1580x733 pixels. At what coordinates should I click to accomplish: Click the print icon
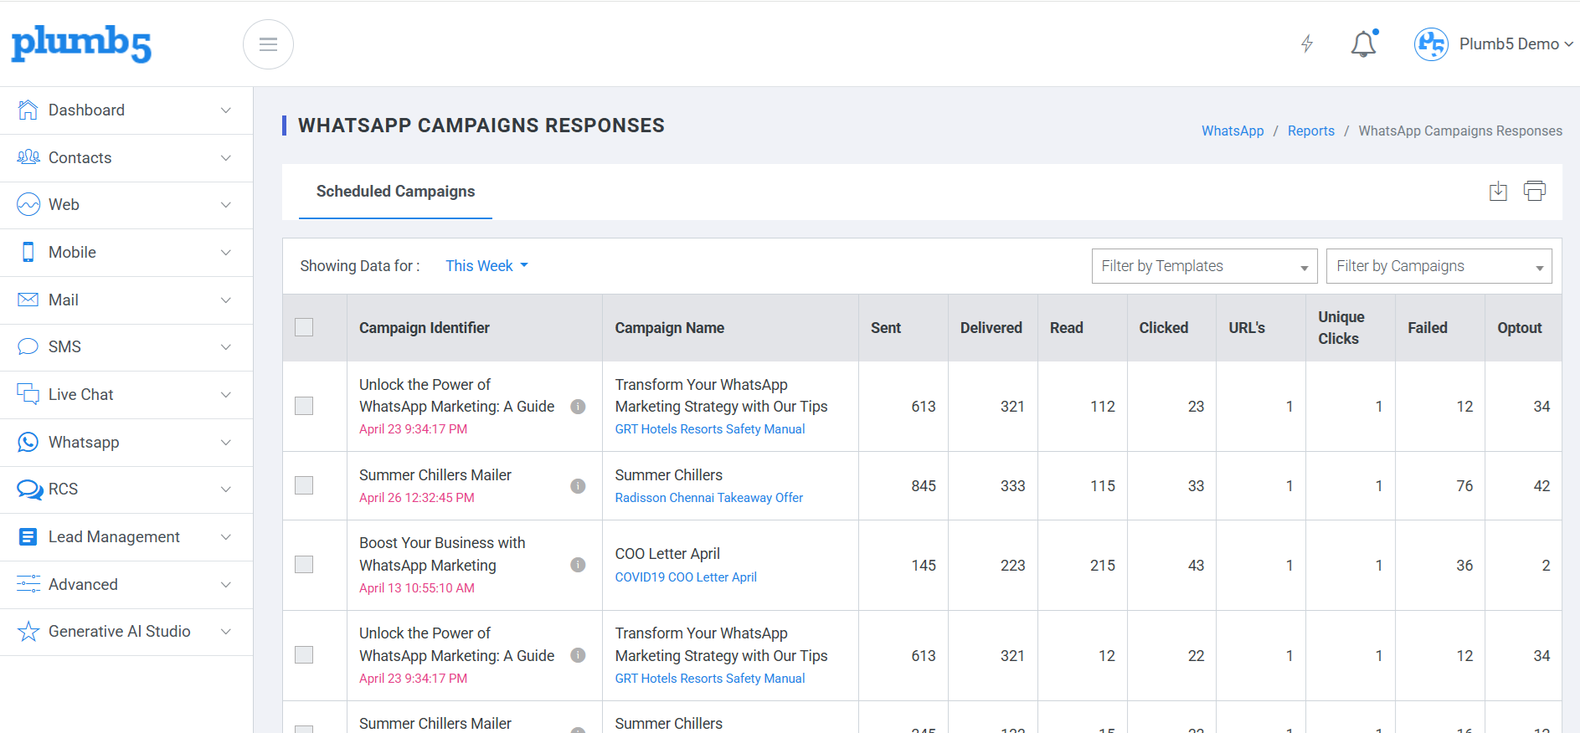point(1535,191)
